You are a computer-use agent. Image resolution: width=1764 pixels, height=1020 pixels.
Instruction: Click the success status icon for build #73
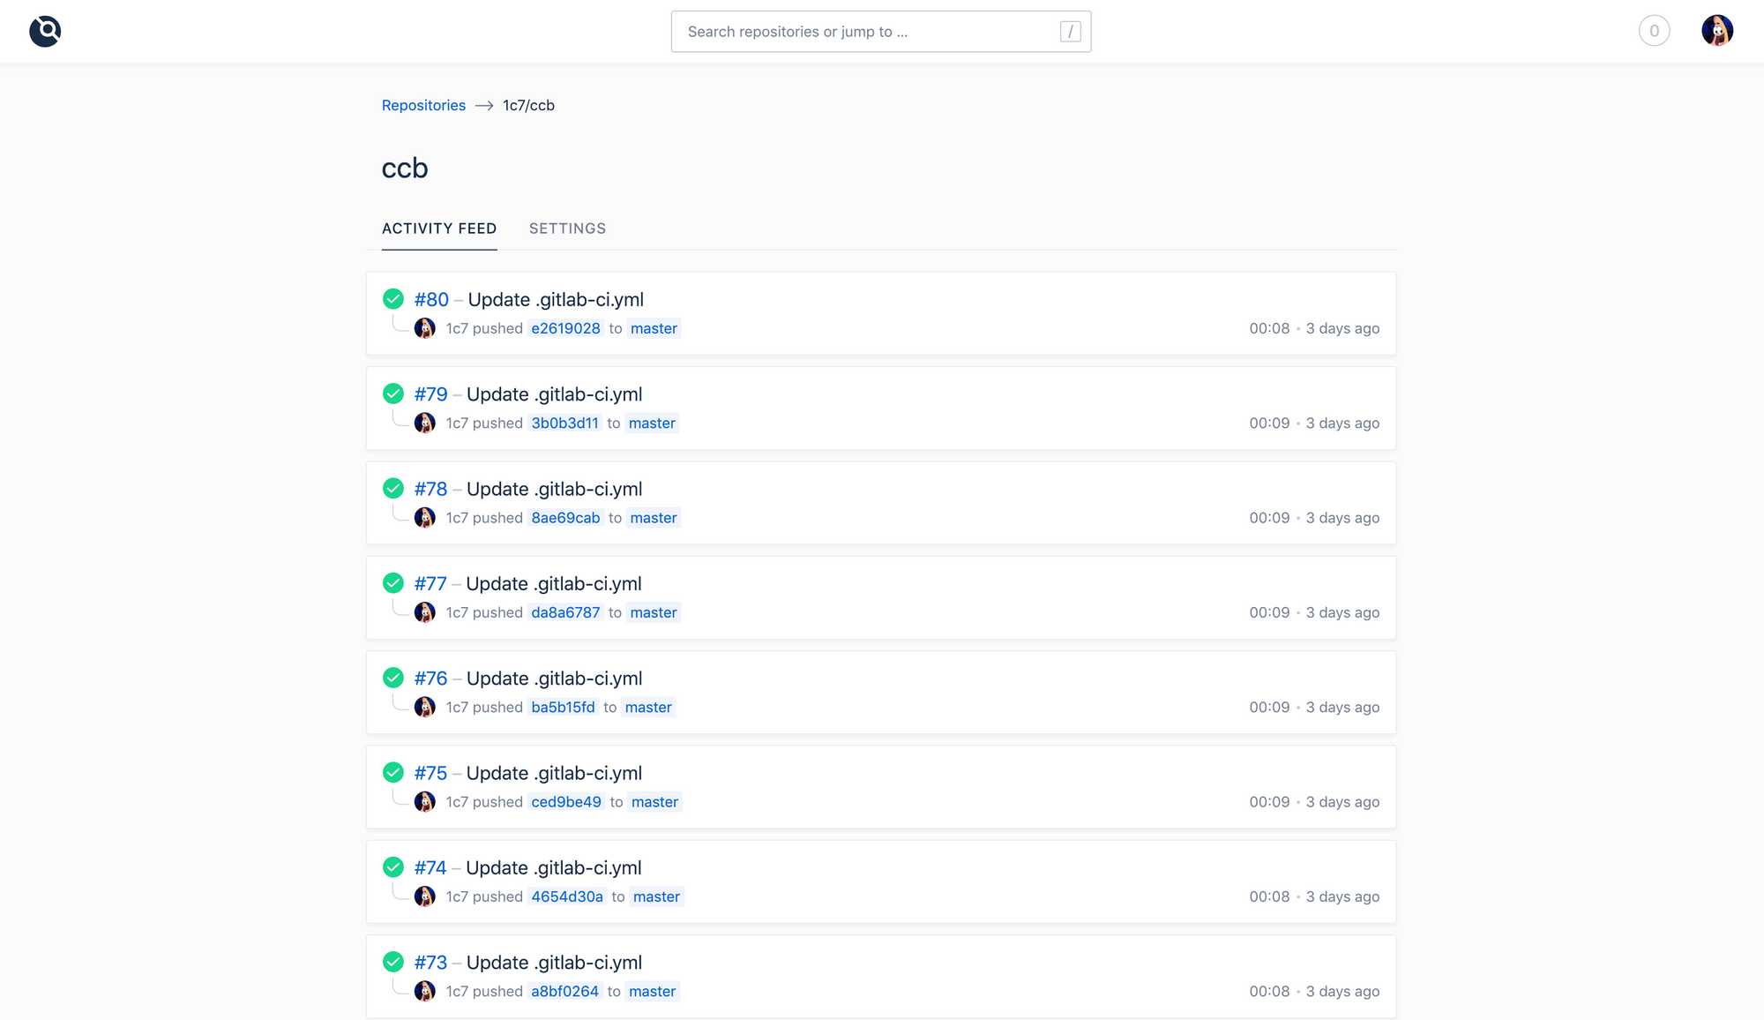tap(393, 962)
